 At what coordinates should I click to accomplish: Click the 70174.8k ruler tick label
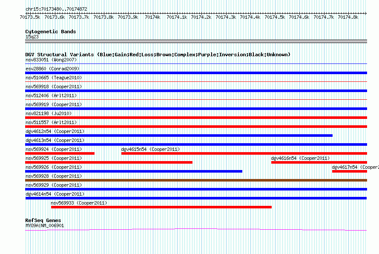[348, 17]
